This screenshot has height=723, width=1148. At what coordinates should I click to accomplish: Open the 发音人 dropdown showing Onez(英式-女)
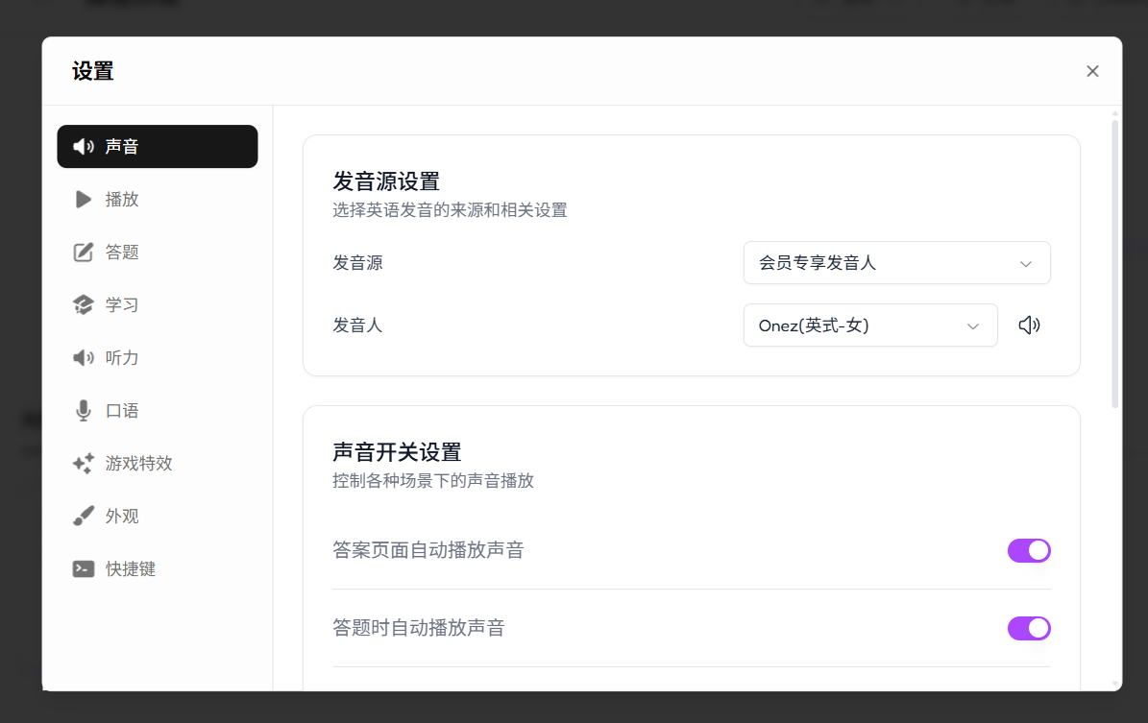coord(869,325)
